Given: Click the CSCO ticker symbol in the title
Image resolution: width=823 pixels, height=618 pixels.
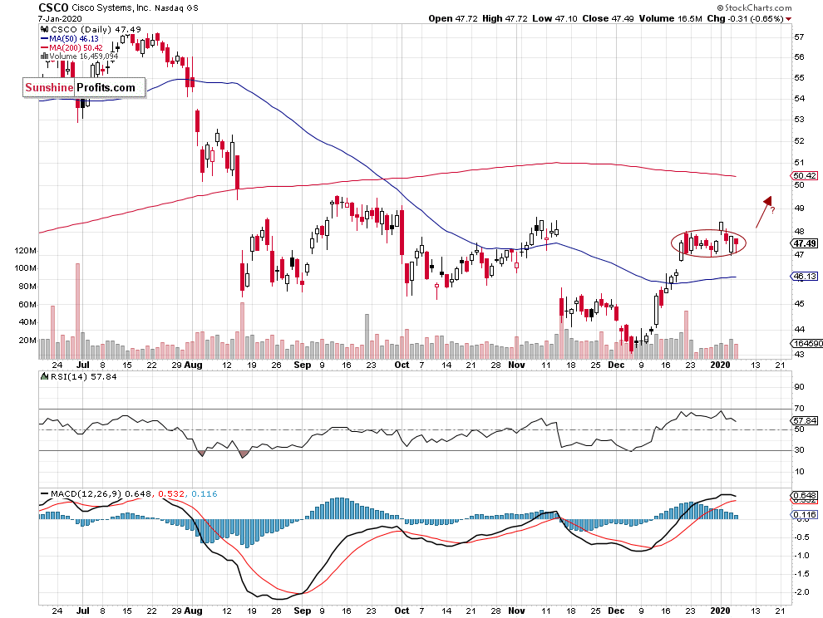Looking at the screenshot, I should pyautogui.click(x=53, y=7).
